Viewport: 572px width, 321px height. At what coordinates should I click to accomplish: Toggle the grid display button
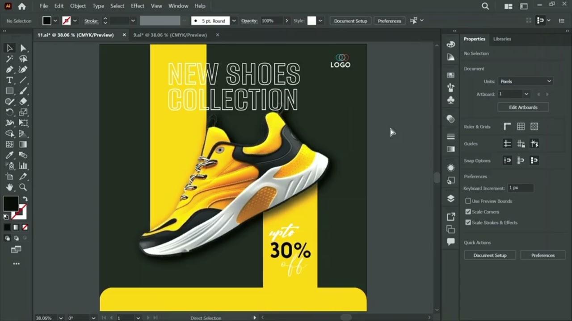(x=521, y=127)
